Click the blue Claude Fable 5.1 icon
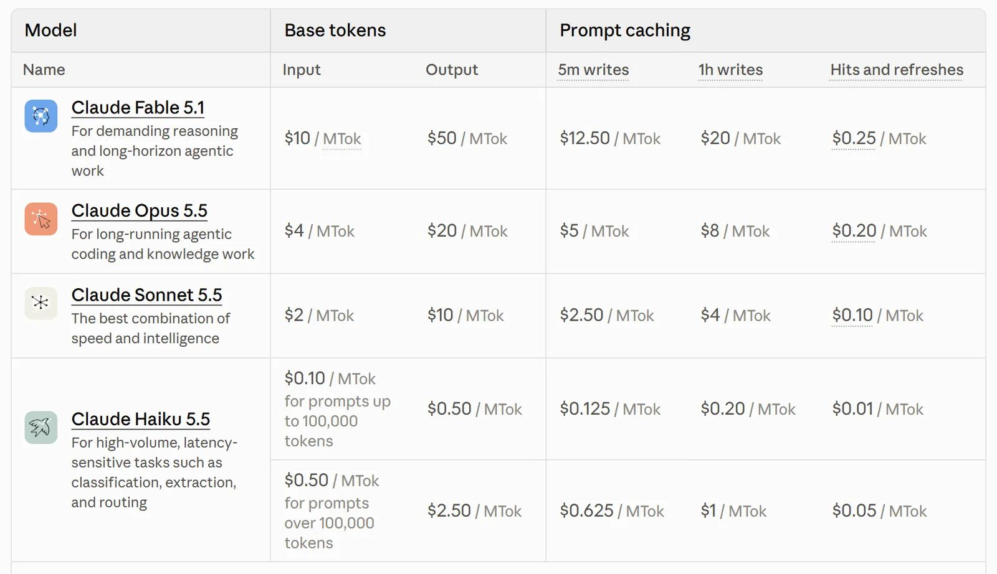997x574 pixels. [41, 116]
